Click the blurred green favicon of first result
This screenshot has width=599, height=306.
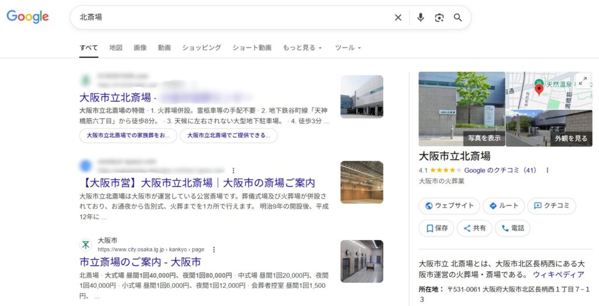coord(85,80)
